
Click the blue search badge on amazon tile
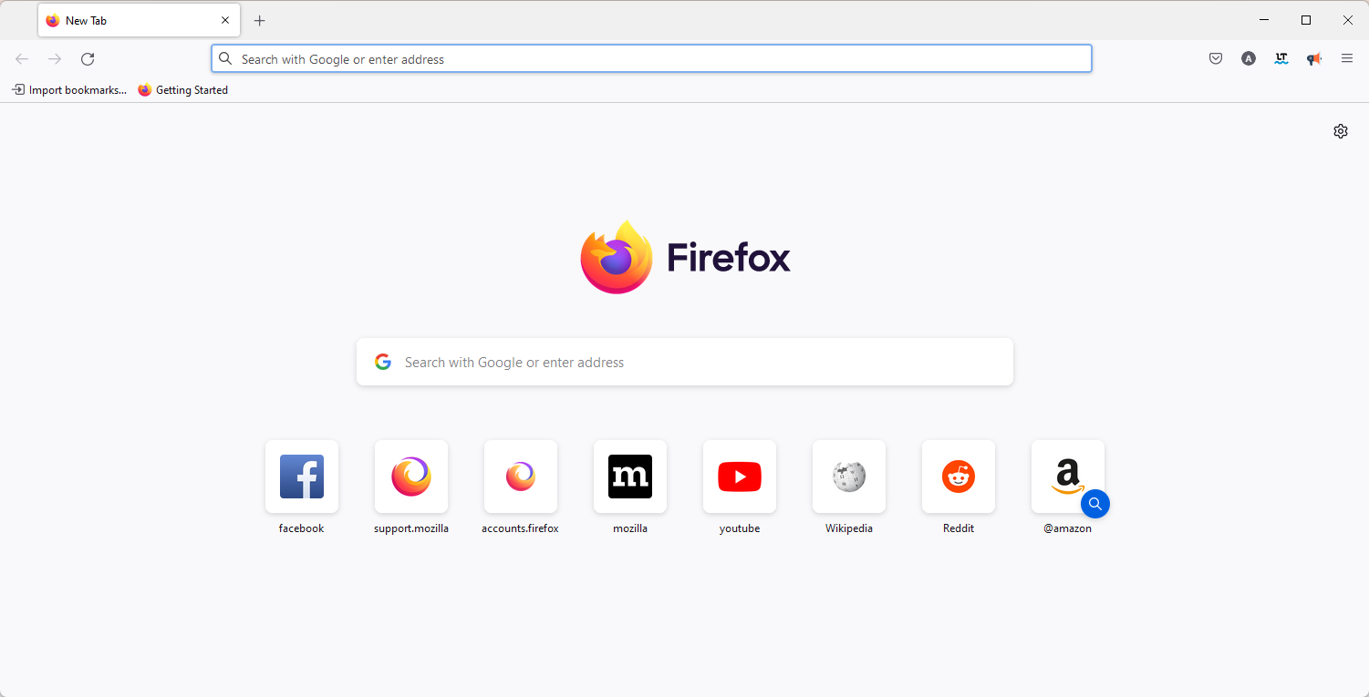[x=1095, y=504]
